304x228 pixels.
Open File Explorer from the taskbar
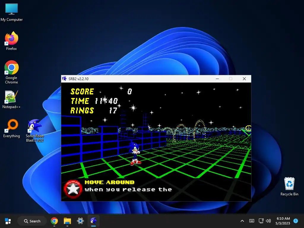(67, 221)
